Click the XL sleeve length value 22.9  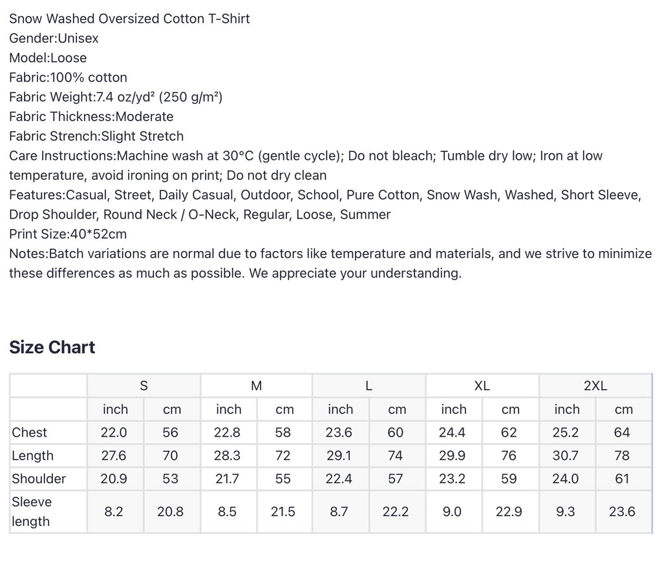pyautogui.click(x=509, y=512)
